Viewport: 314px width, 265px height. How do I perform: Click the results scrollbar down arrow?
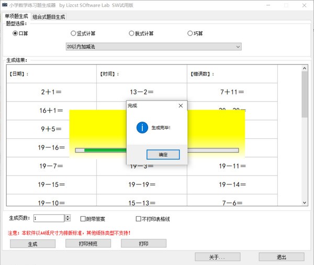tap(305, 202)
